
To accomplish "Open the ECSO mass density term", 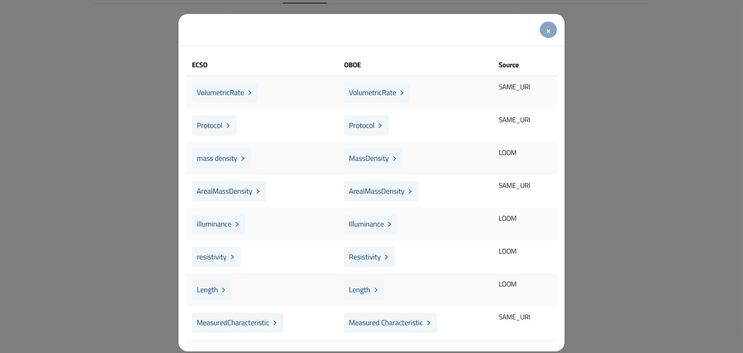I will (217, 158).
